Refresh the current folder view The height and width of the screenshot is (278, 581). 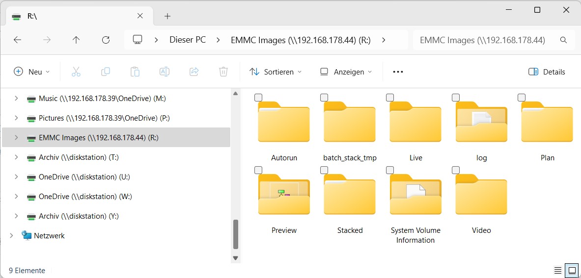106,40
